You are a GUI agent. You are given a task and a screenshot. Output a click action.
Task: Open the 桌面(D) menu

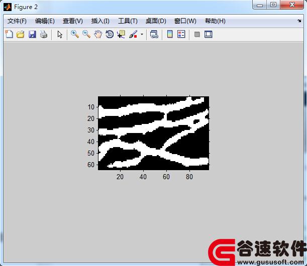click(156, 21)
